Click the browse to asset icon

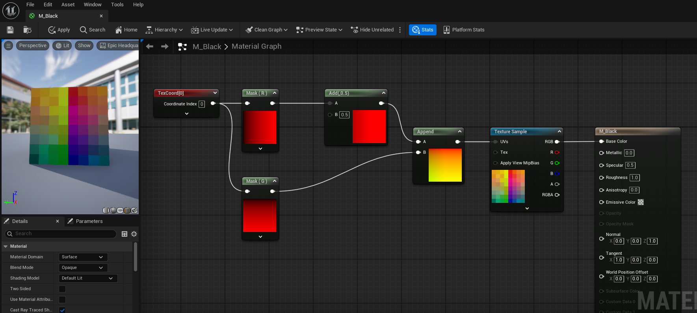27,30
